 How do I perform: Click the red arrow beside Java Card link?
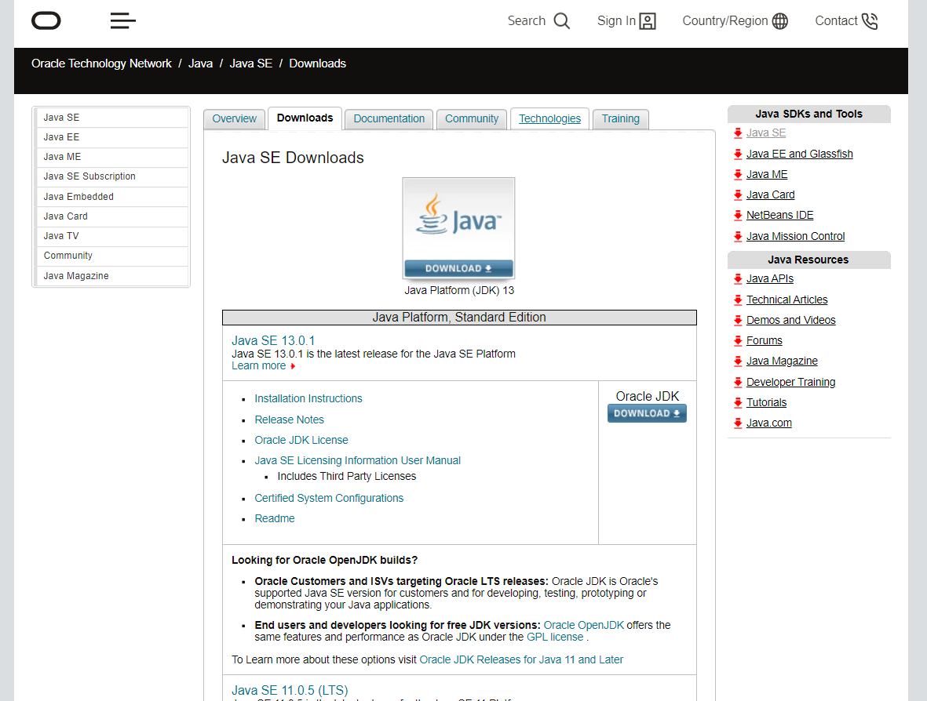[x=738, y=195]
